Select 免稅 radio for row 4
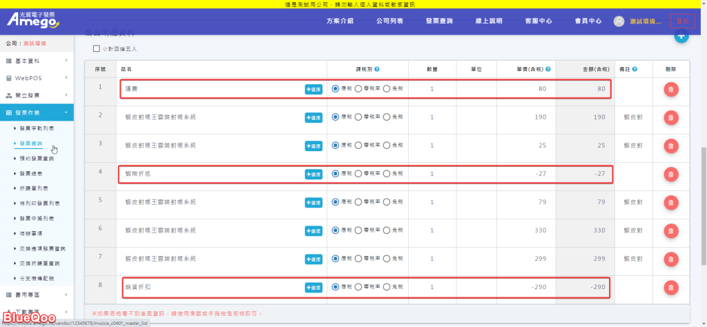This screenshot has width=707, height=327. (x=387, y=175)
